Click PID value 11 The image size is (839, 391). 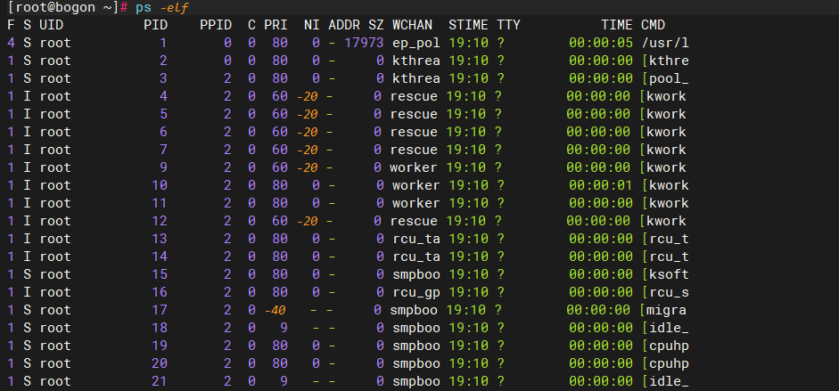[x=160, y=203]
